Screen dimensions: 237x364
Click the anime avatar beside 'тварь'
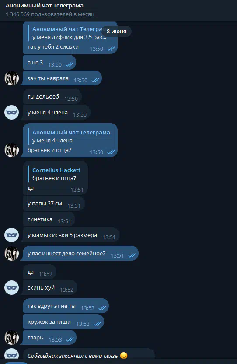(11, 338)
